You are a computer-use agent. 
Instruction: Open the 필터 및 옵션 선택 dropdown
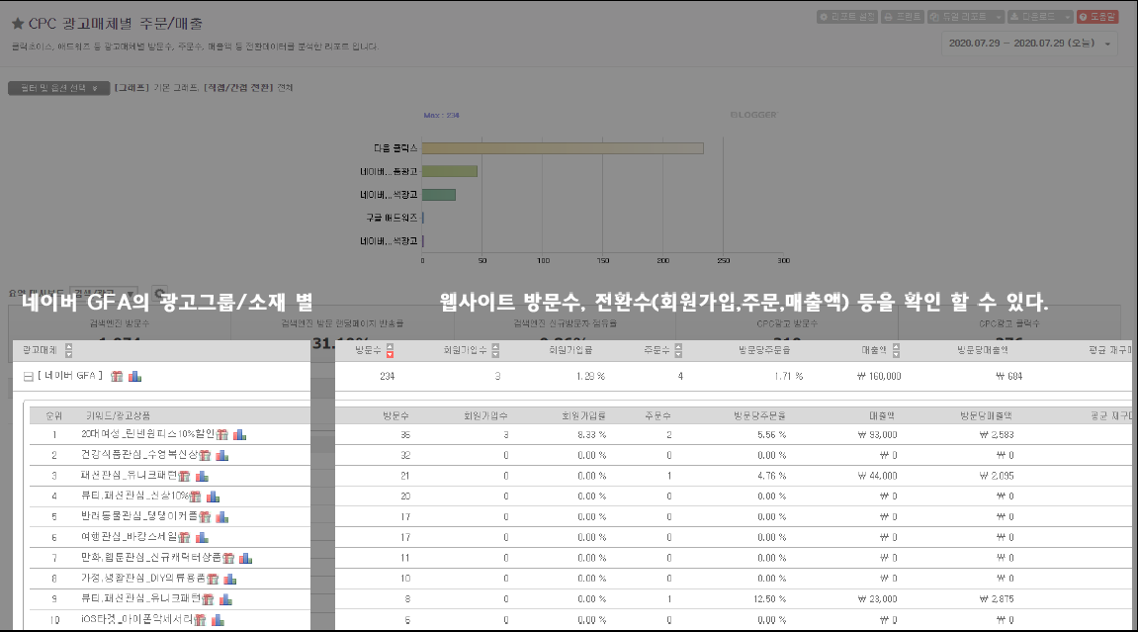58,88
